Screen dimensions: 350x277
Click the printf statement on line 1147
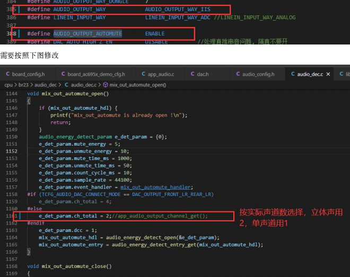[x=119, y=115]
